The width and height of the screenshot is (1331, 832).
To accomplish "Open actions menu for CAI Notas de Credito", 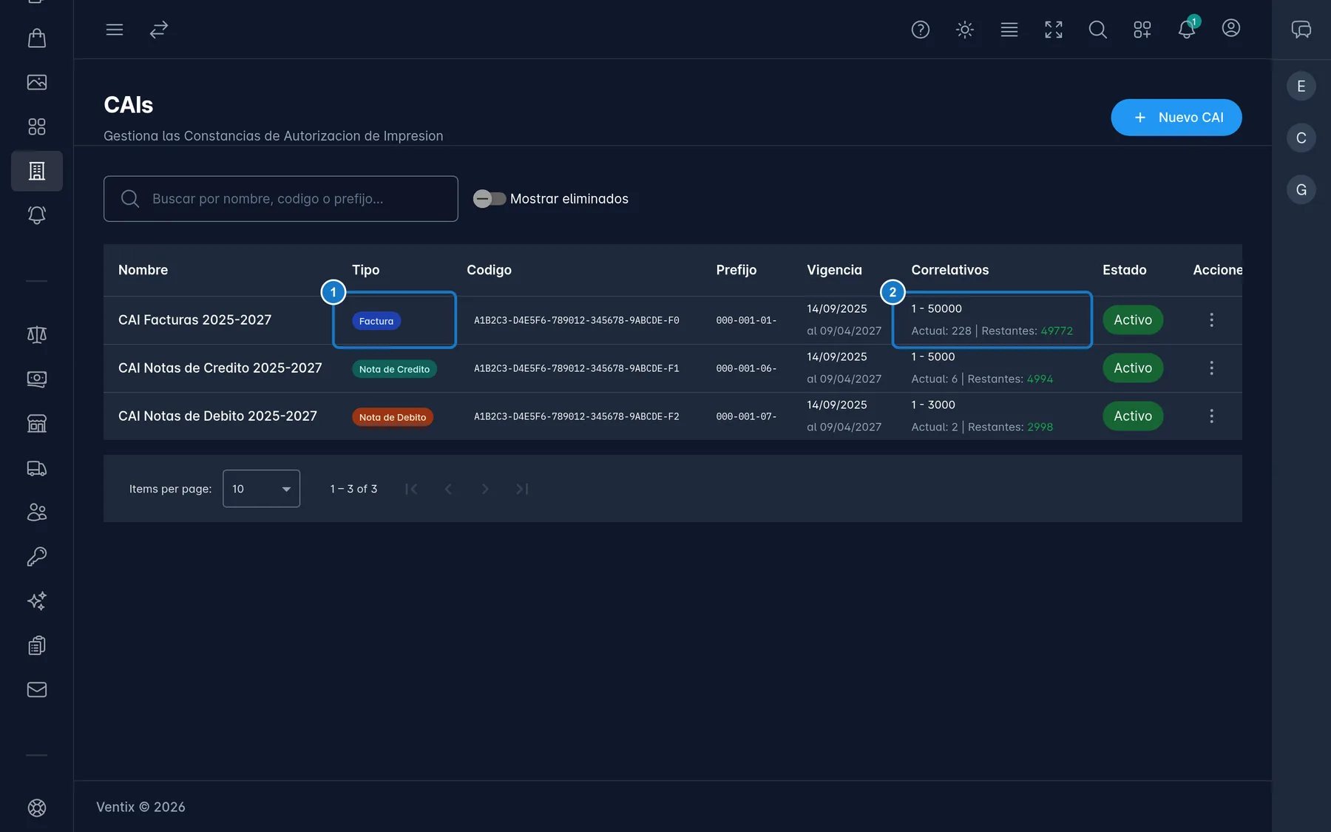I will [x=1211, y=368].
